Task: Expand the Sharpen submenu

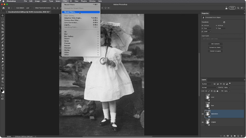Action: click(81, 48)
